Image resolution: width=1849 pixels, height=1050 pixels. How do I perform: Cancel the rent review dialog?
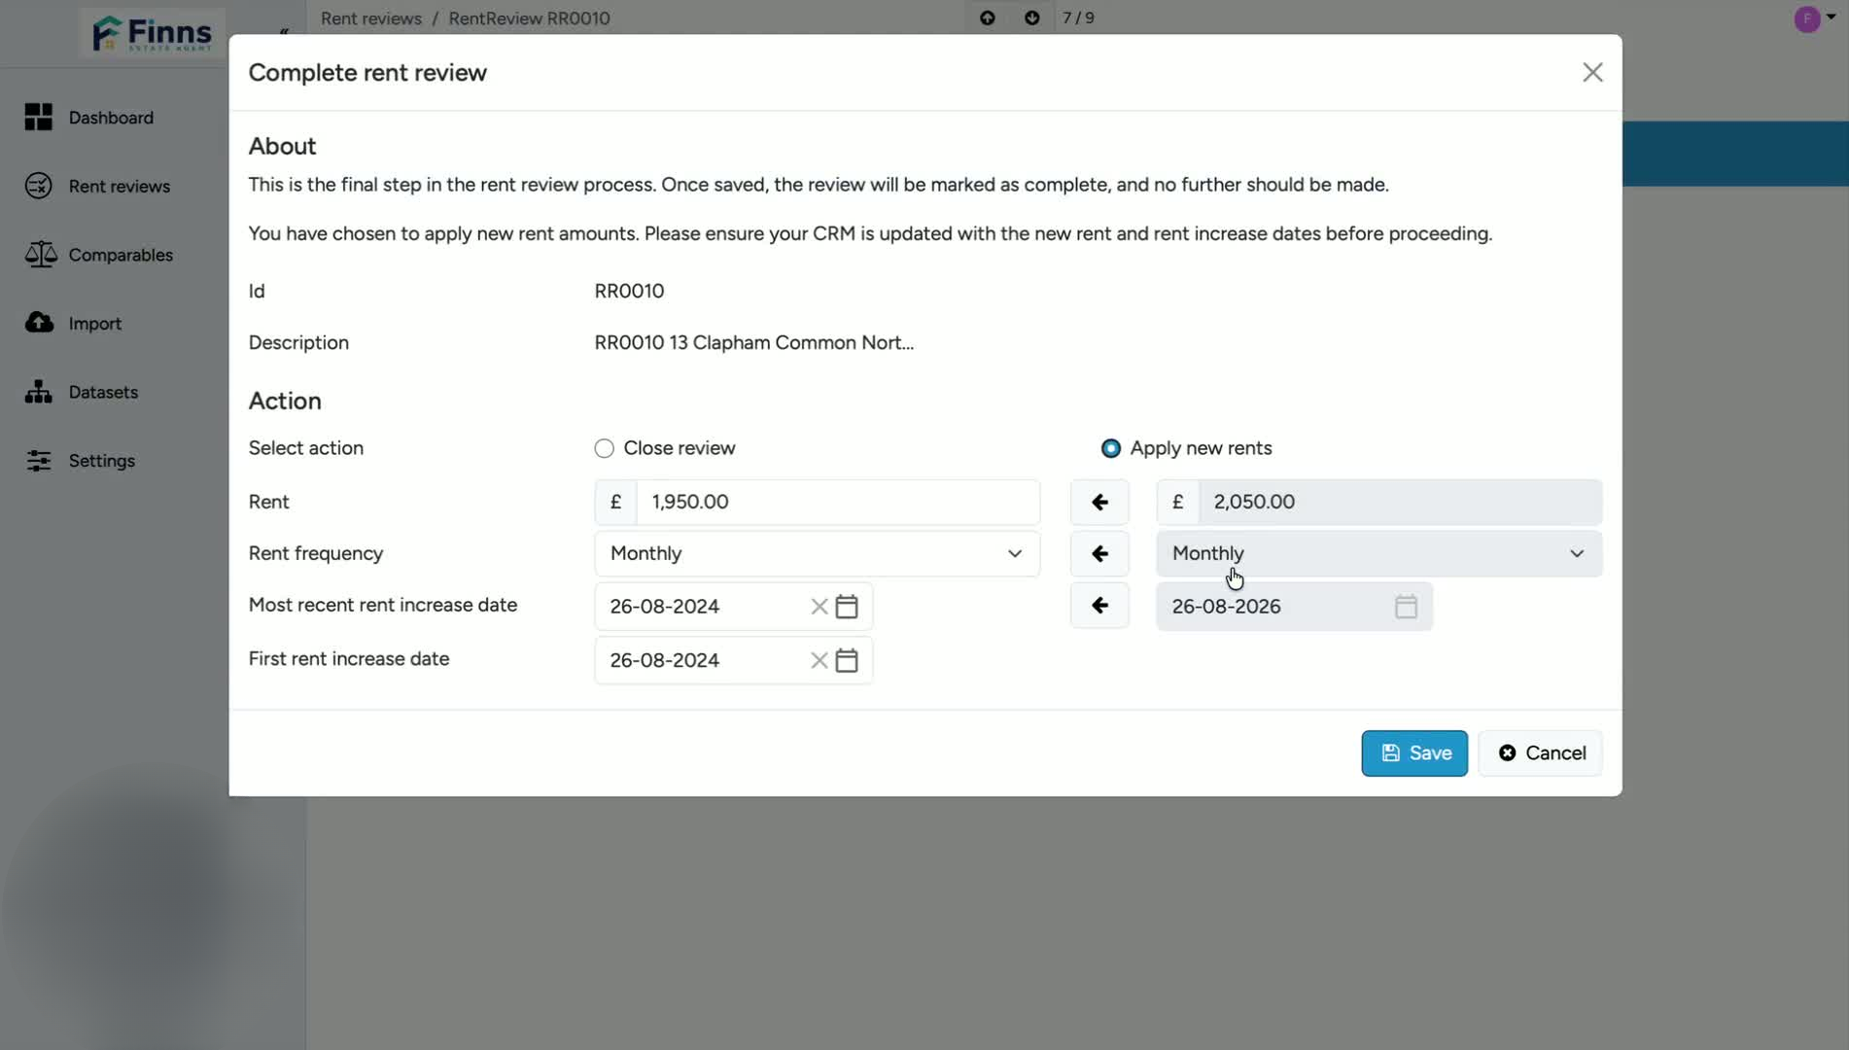coord(1541,753)
